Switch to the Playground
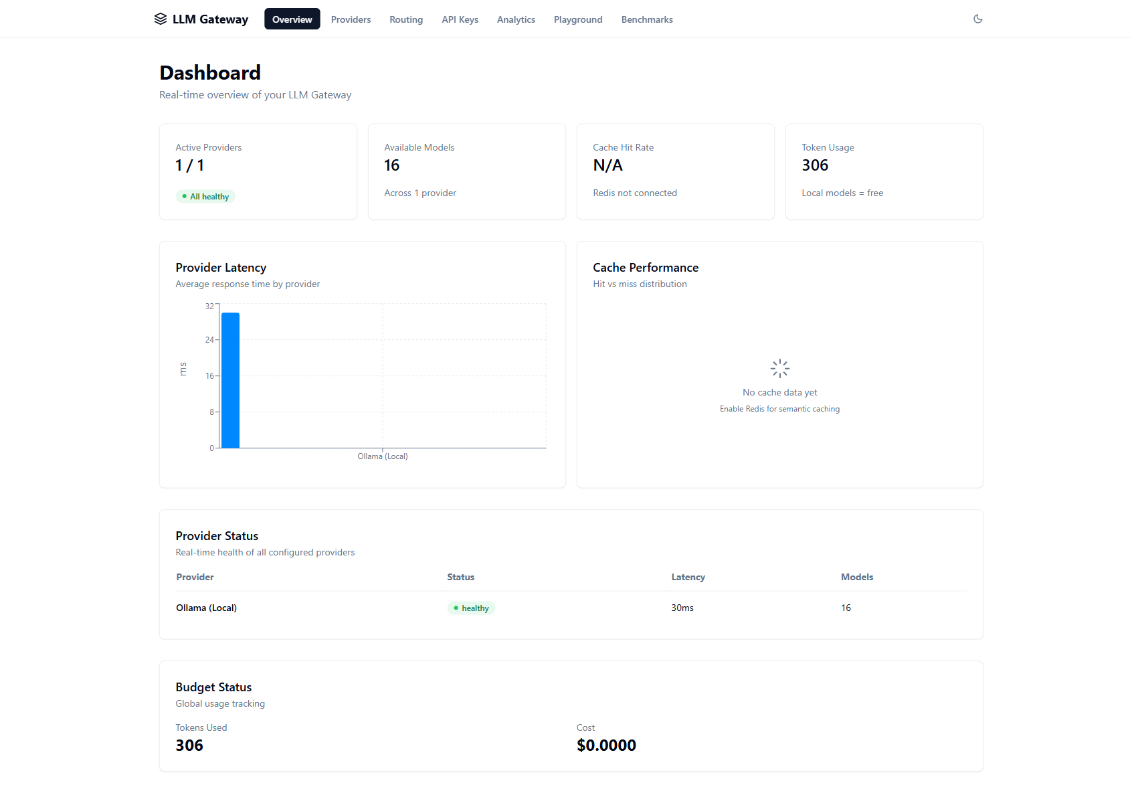 pos(577,19)
